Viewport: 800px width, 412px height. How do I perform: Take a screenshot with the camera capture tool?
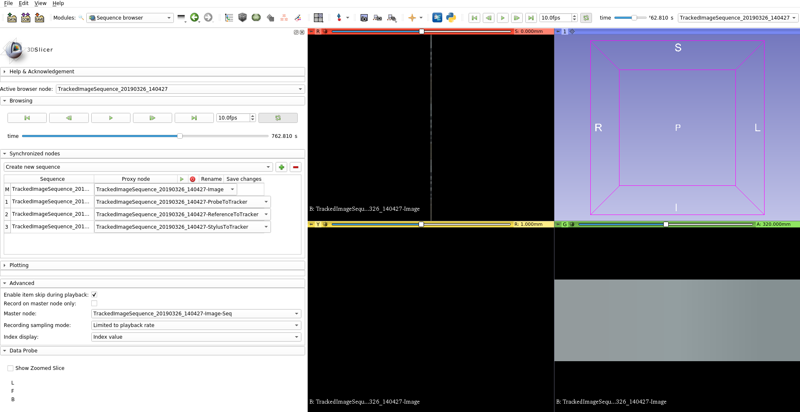[x=364, y=18]
